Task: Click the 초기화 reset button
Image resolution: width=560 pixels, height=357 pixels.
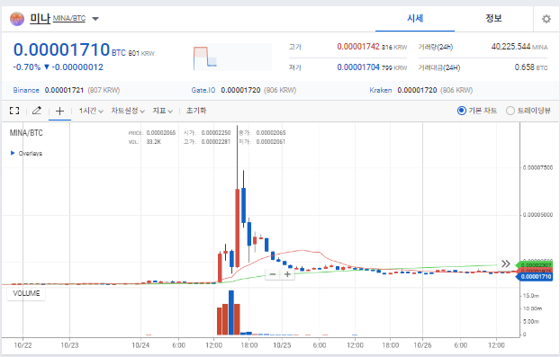Action: click(x=196, y=111)
